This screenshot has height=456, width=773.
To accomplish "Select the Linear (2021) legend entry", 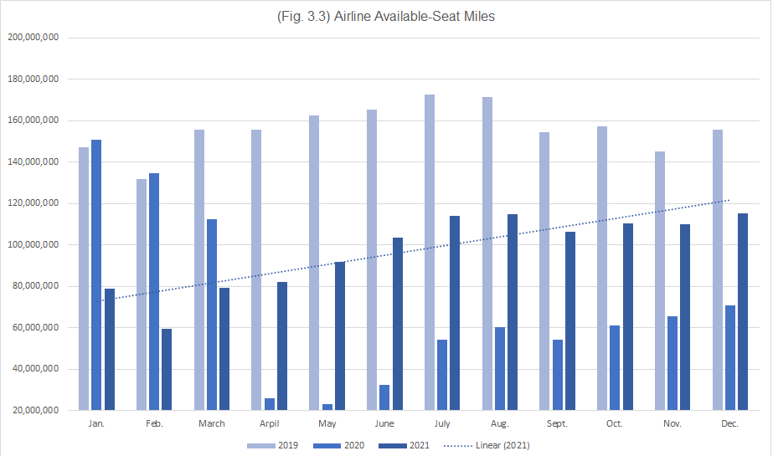I will pyautogui.click(x=487, y=445).
